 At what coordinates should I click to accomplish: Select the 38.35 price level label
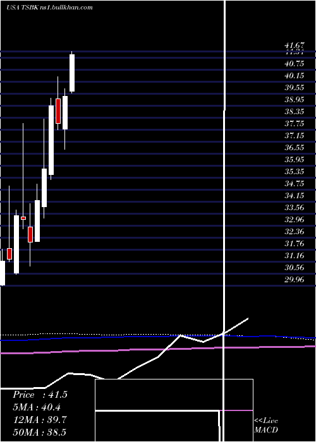point(295,112)
